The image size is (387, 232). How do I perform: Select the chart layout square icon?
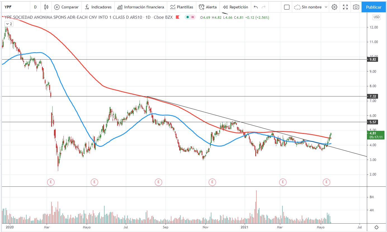[x=286, y=7]
